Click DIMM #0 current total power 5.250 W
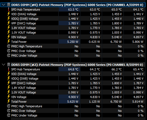 (73, 42)
